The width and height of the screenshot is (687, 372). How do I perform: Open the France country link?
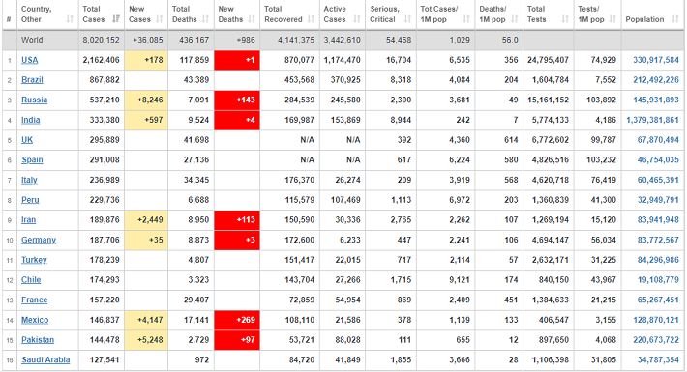[35, 300]
